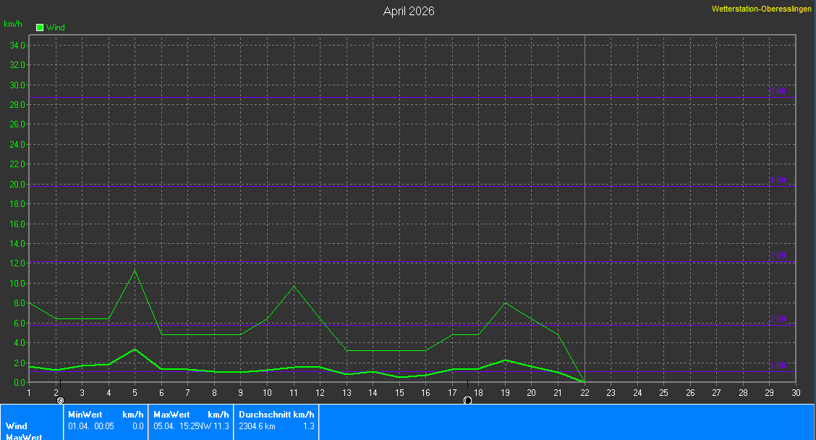Viewport: 816px width, 440px height.
Task: Click the 2 Bft Beaufort marker label
Action: 778,319
